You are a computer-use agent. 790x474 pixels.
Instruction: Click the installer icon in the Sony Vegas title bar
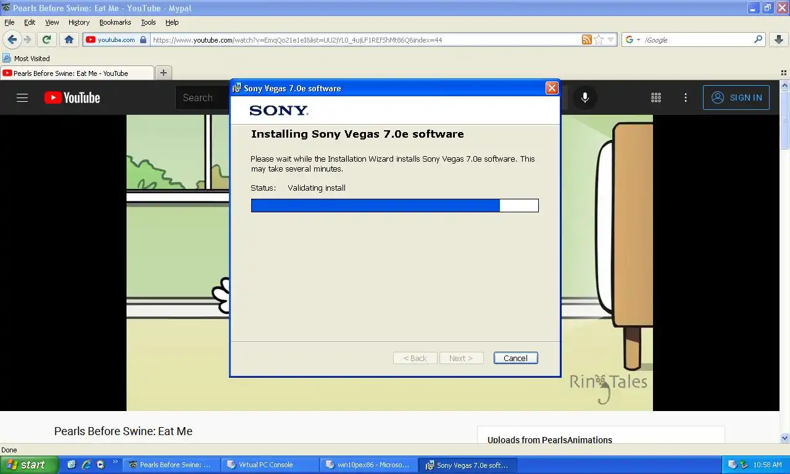[237, 88]
